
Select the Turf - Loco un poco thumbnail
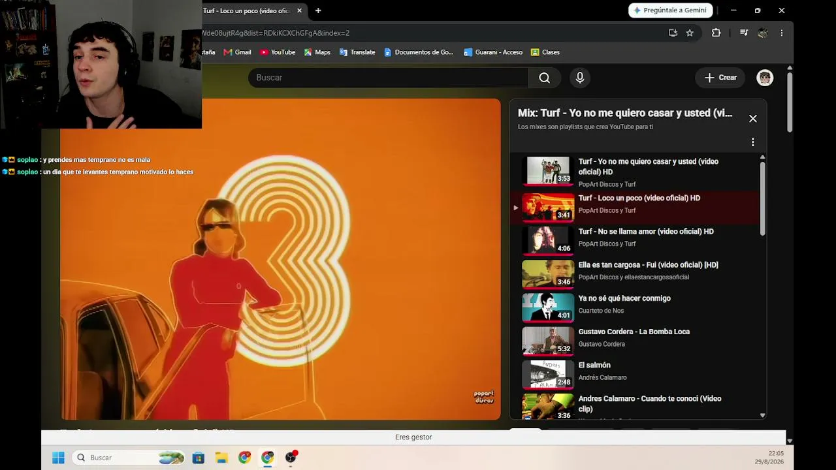548,208
